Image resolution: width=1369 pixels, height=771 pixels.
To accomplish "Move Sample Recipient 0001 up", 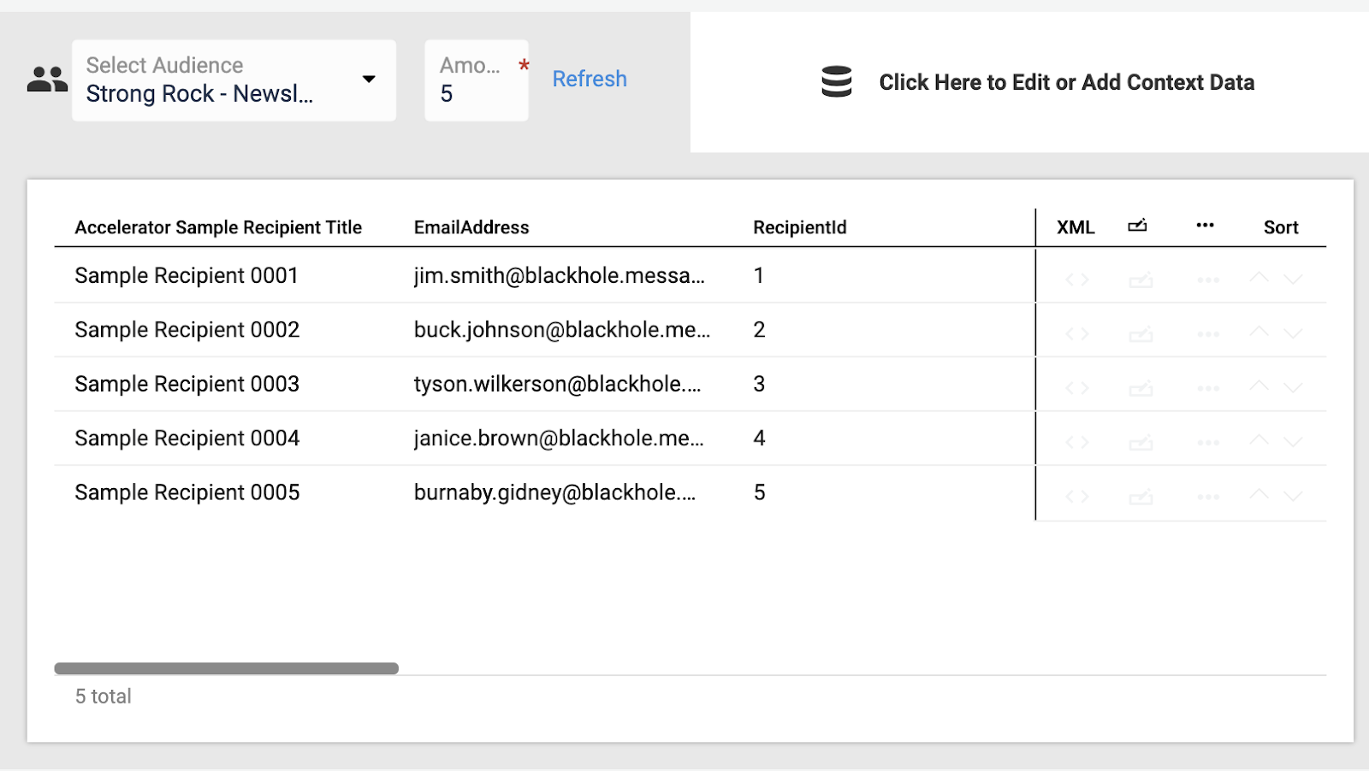I will point(1259,277).
